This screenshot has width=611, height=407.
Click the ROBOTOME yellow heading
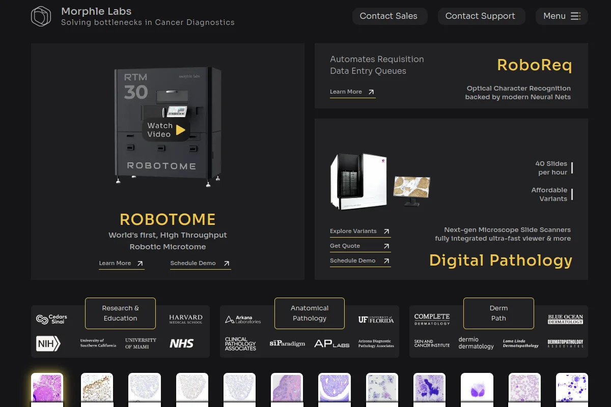click(168, 220)
